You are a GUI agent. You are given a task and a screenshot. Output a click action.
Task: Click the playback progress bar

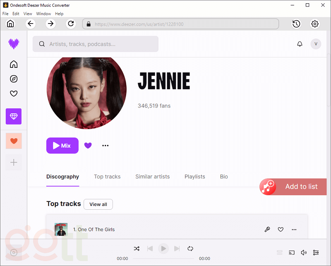click(163, 259)
